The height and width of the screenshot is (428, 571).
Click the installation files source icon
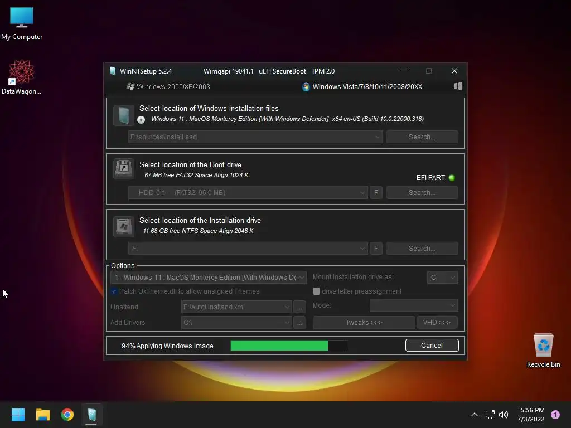pos(124,115)
